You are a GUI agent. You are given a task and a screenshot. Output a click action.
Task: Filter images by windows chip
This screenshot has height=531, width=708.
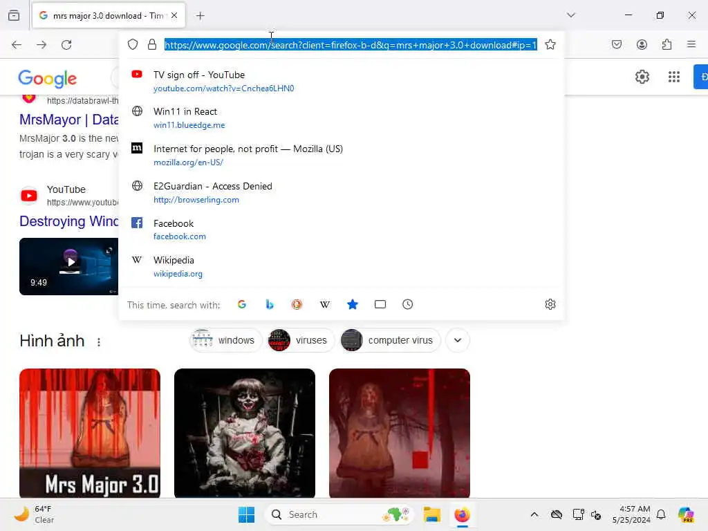point(225,340)
